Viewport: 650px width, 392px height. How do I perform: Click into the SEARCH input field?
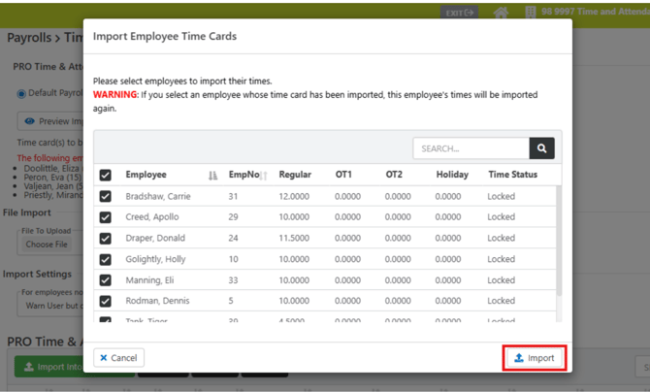point(471,148)
